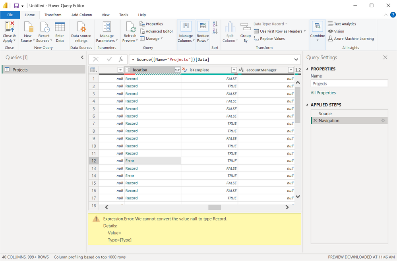The width and height of the screenshot is (397, 261).
Task: Switch to Home tab
Action: pos(30,15)
